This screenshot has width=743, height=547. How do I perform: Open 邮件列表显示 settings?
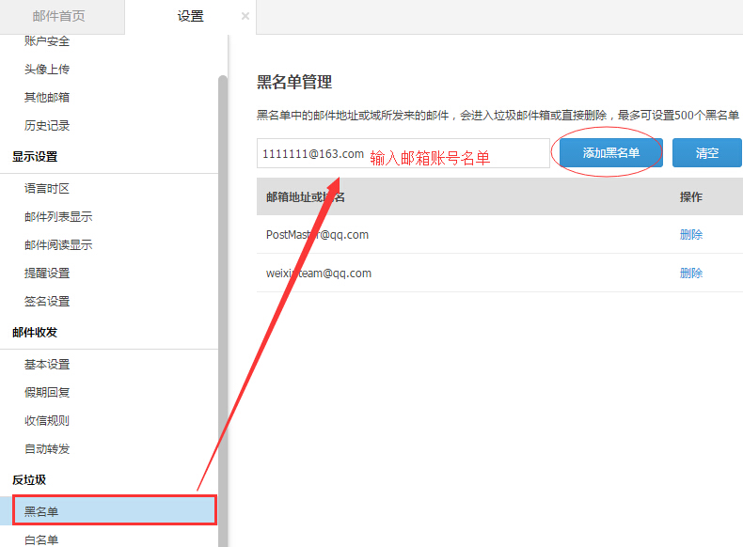58,217
